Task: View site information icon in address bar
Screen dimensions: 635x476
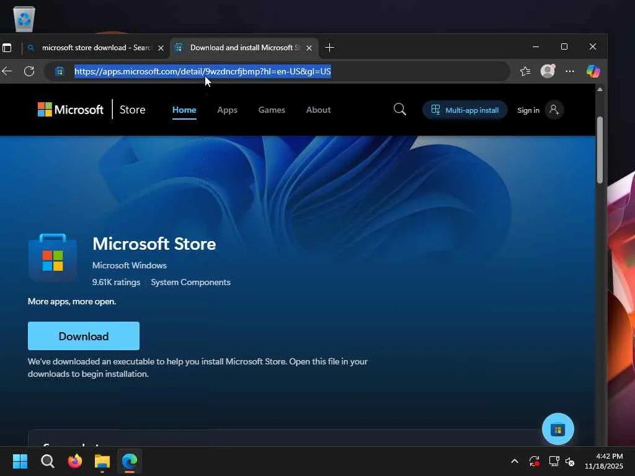Action: [x=60, y=72]
